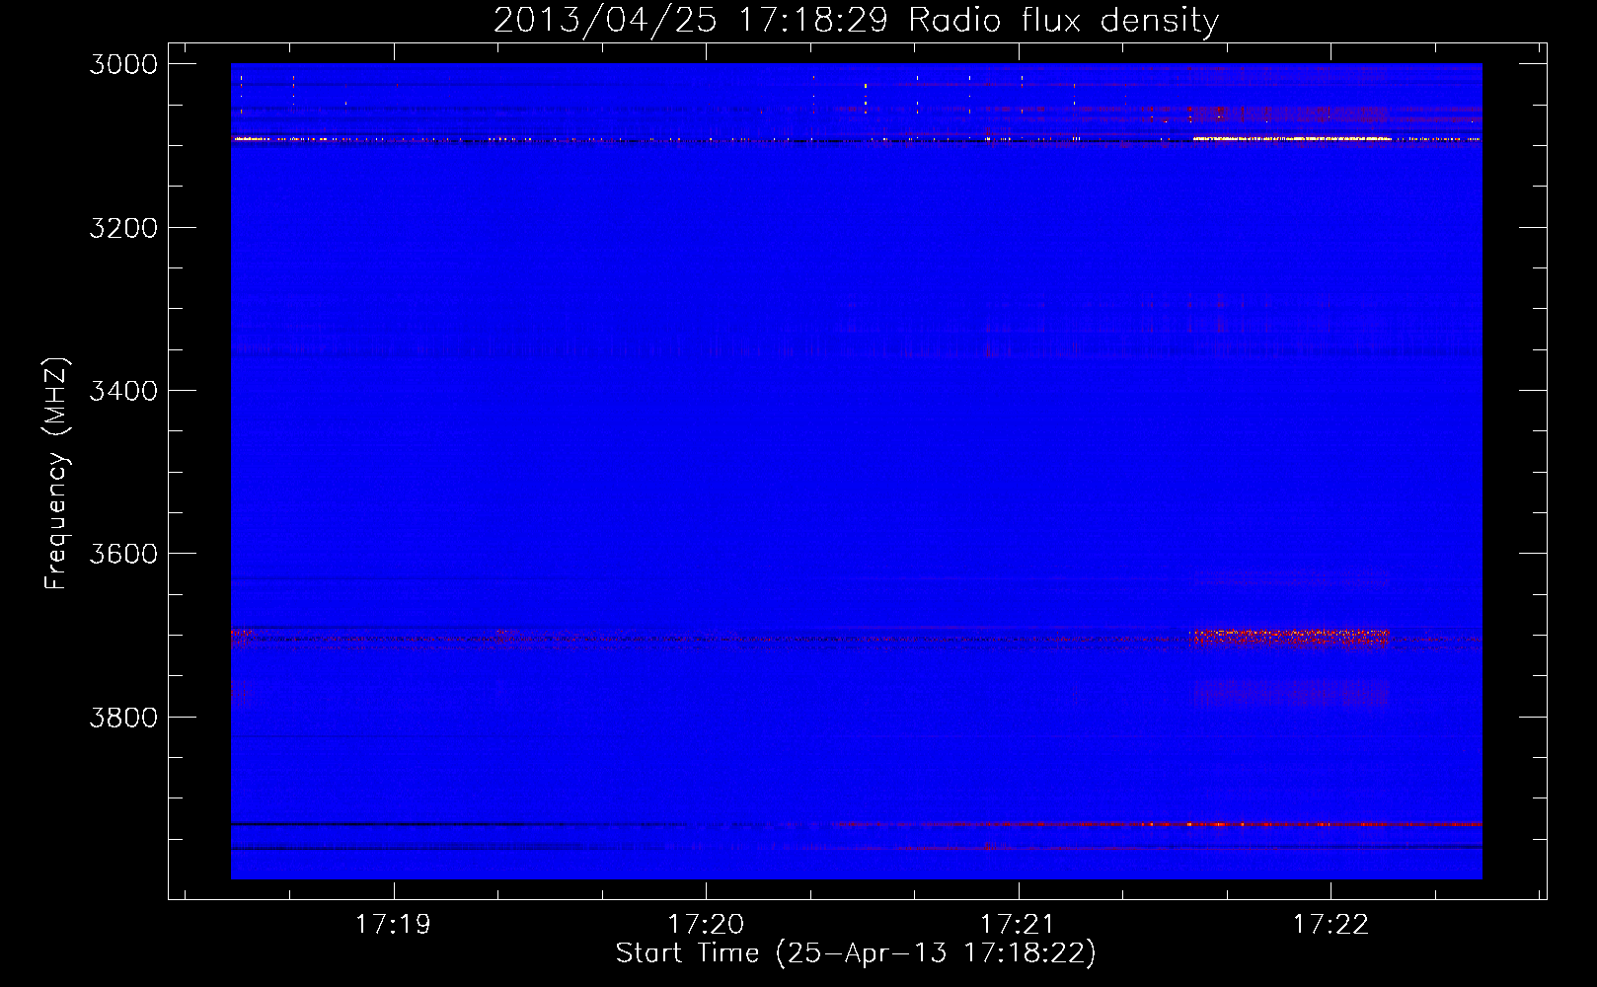This screenshot has width=1597, height=987.
Task: Click the 'Start Time (25-Apr-13 17:18:22)' axis label
Action: 856,953
